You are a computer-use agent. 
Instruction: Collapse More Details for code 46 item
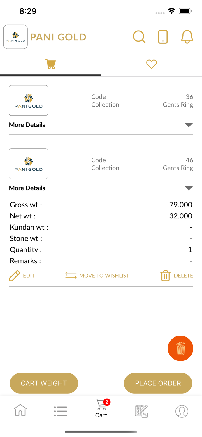coord(27,188)
